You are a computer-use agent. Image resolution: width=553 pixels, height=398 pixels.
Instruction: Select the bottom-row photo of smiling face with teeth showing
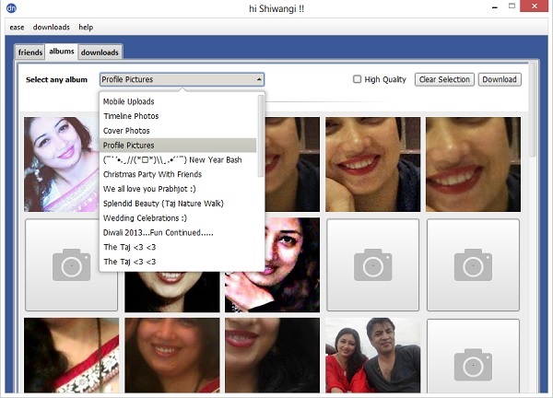coord(172,356)
